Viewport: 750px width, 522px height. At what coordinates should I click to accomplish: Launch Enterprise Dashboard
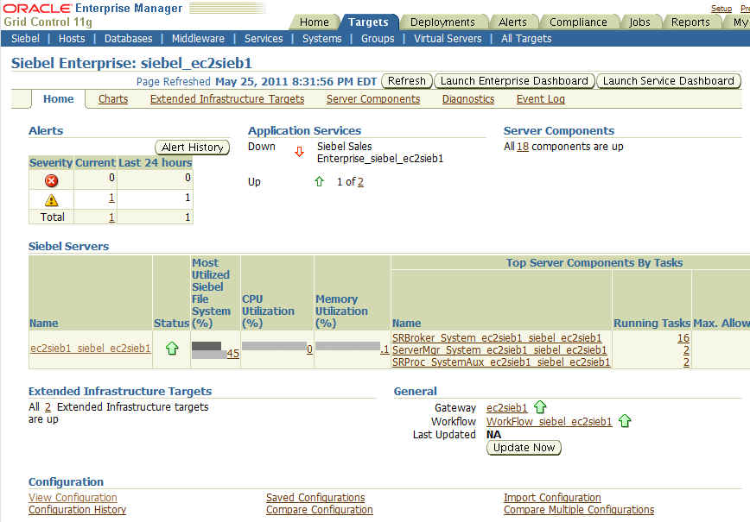pyautogui.click(x=514, y=81)
